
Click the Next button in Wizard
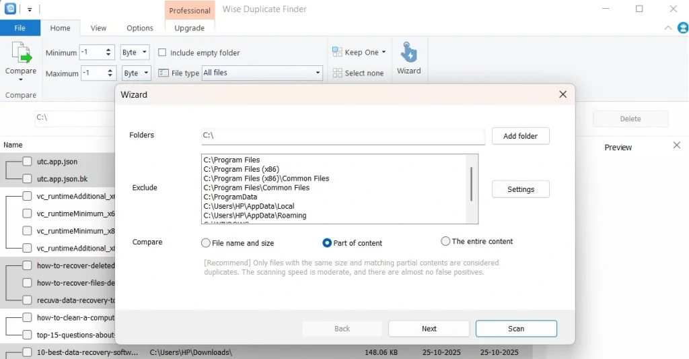tap(429, 329)
